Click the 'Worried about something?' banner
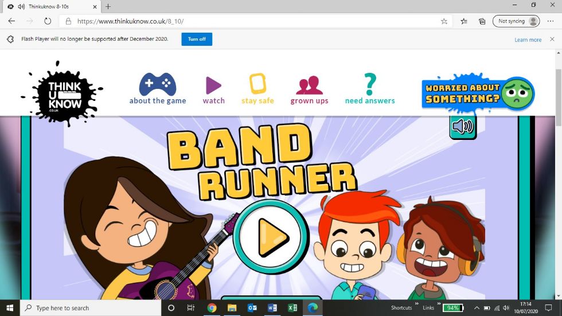 pyautogui.click(x=478, y=93)
